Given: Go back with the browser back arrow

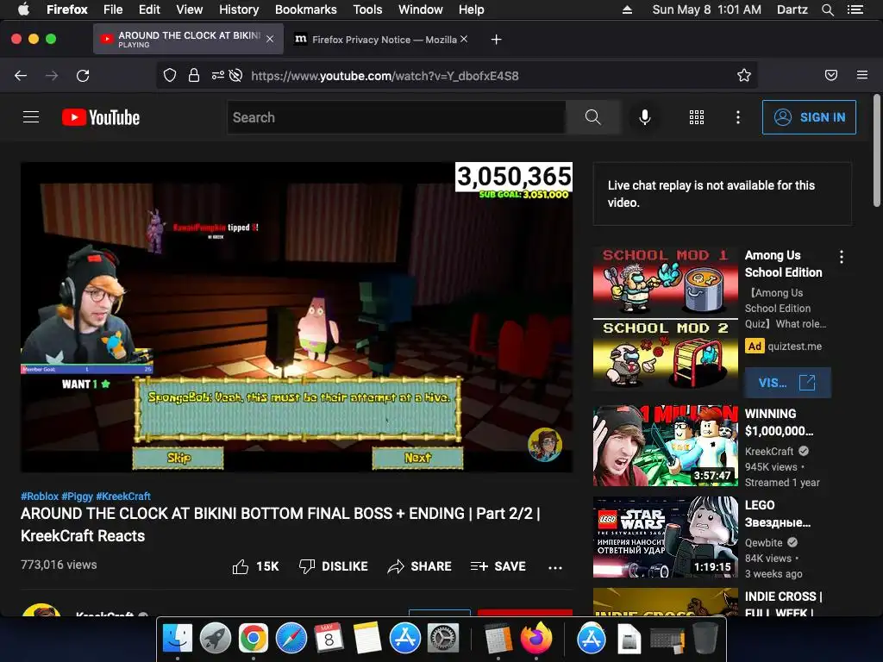Looking at the screenshot, I should point(21,76).
